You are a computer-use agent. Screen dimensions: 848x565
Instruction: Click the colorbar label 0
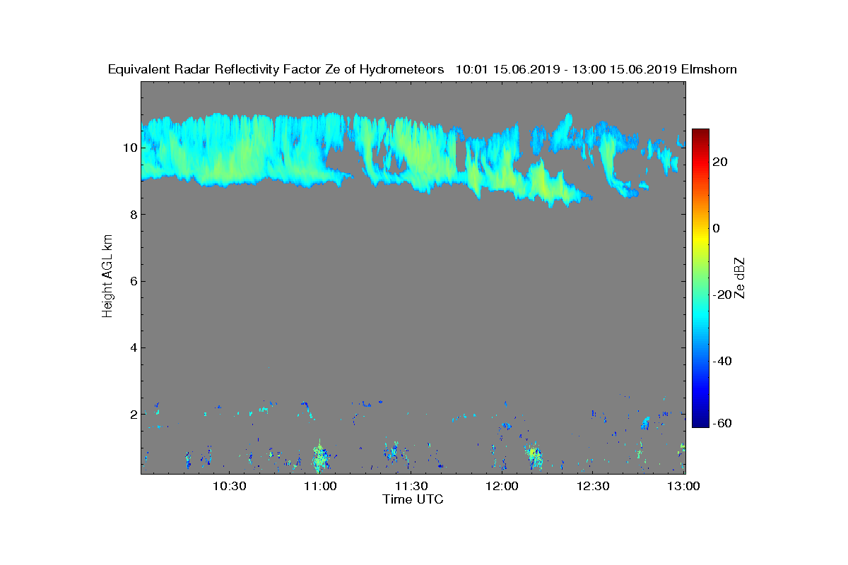717,228
